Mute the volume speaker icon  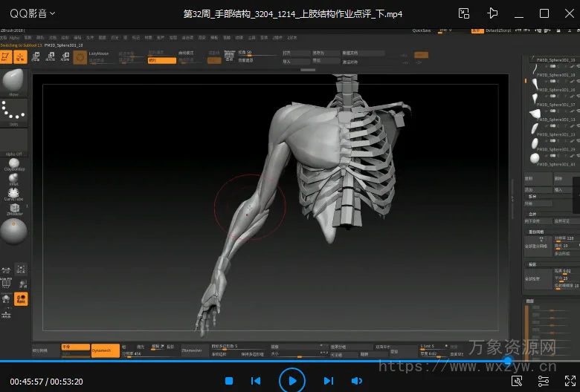(x=356, y=381)
